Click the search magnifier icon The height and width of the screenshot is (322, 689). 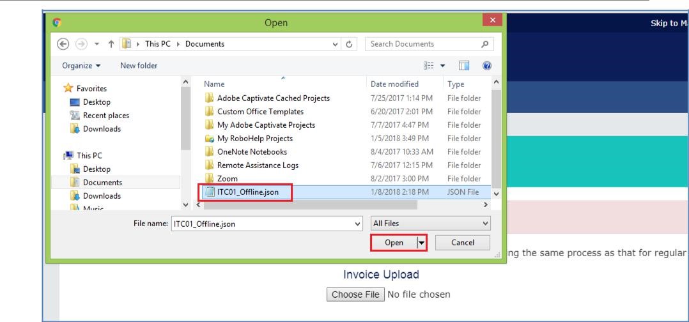(484, 44)
